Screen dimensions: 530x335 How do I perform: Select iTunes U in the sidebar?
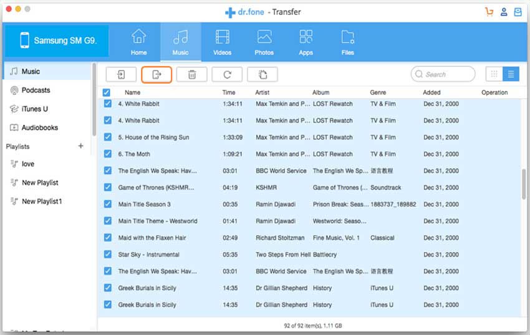(x=47, y=109)
